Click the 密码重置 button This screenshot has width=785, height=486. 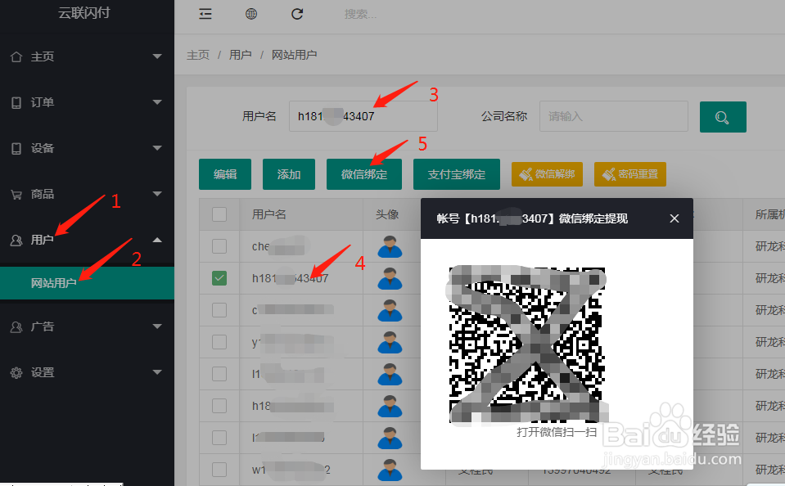click(630, 174)
